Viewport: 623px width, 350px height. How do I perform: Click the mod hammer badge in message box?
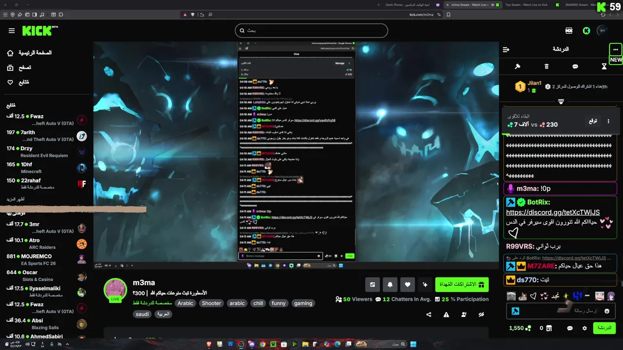(515, 311)
